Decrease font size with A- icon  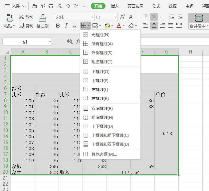tap(131, 17)
